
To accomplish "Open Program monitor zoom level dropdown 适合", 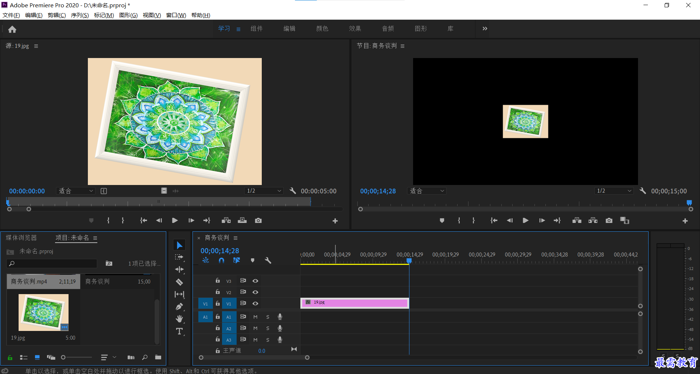I will click(x=427, y=191).
